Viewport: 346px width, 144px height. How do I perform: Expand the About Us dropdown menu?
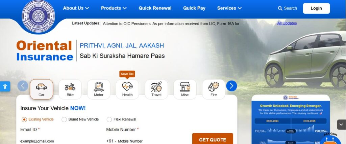click(76, 8)
